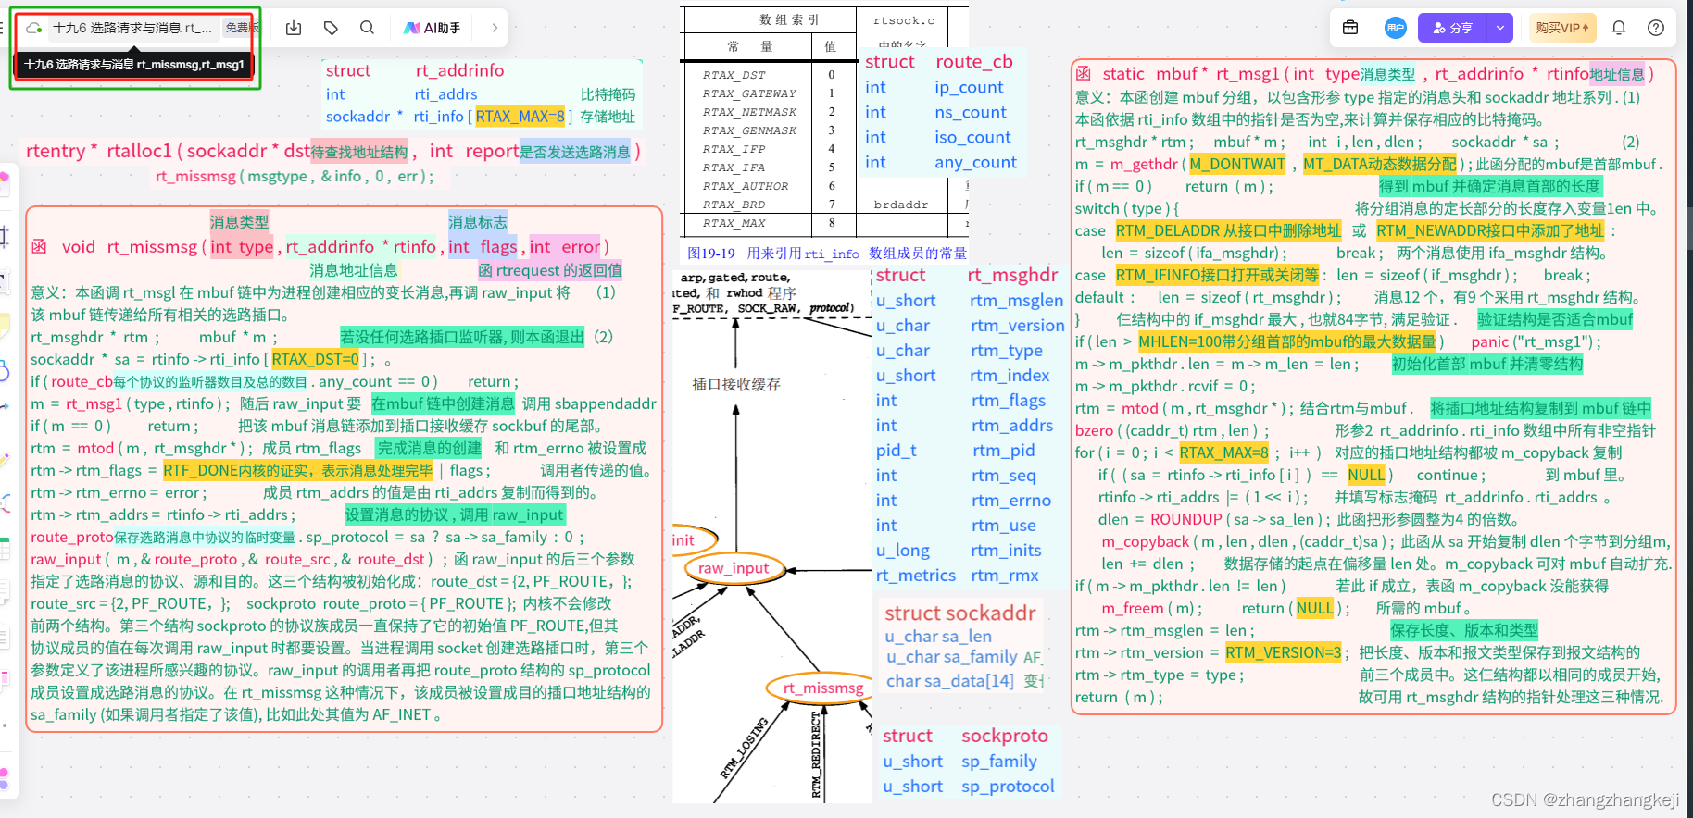This screenshot has height=818, width=1693.
Task: Open the AI助手 assistant
Action: (x=432, y=28)
